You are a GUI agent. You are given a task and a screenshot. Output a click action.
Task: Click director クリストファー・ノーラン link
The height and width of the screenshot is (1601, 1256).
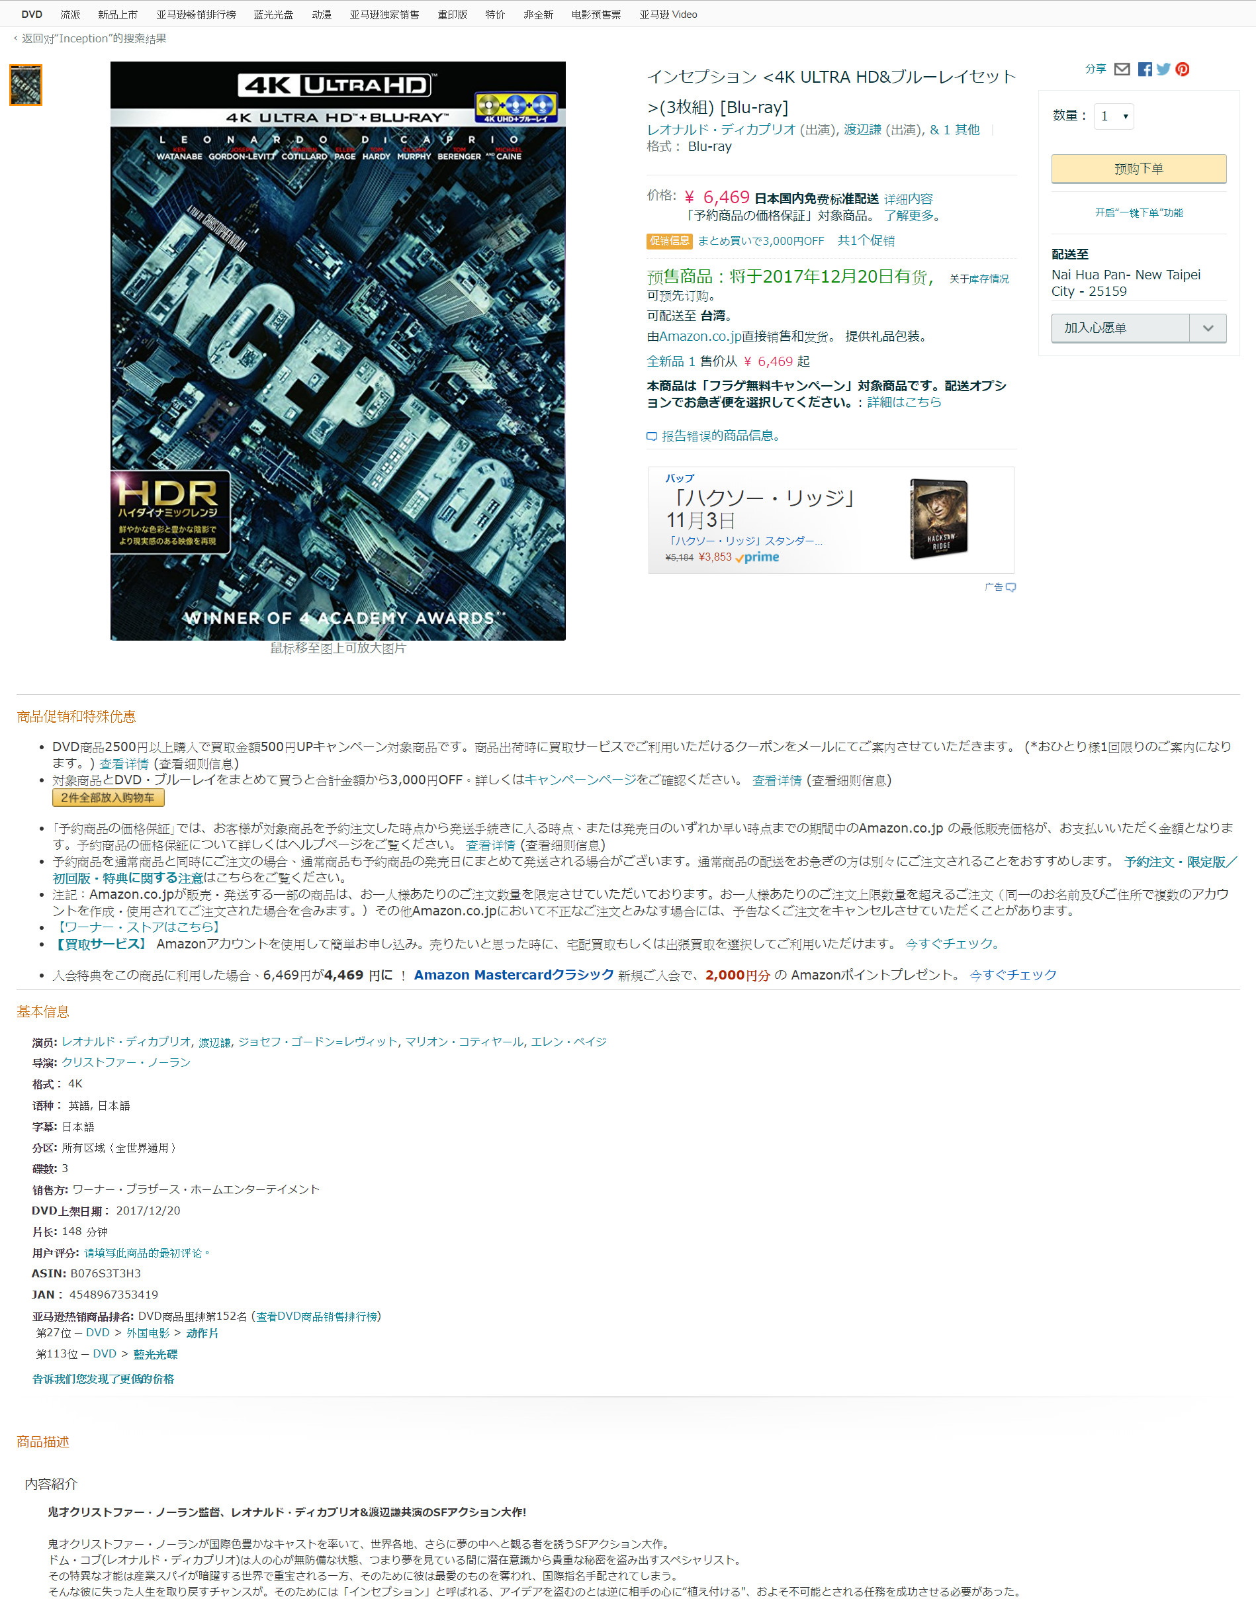pyautogui.click(x=126, y=1063)
